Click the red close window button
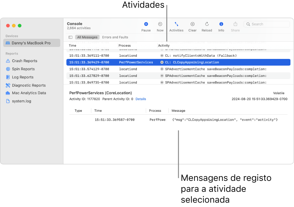 (x=8, y=26)
